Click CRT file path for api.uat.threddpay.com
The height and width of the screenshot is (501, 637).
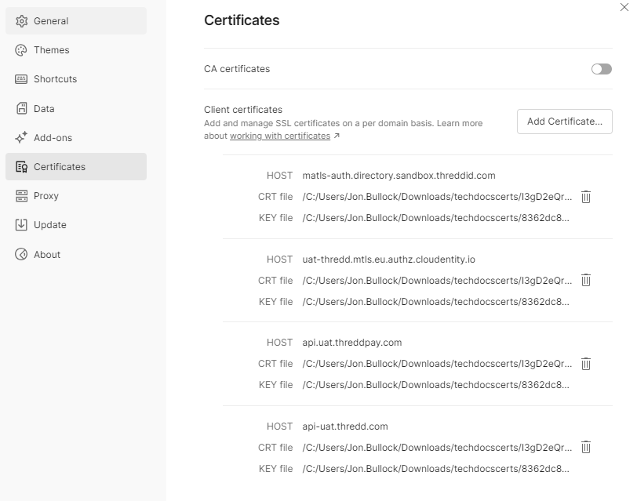437,363
